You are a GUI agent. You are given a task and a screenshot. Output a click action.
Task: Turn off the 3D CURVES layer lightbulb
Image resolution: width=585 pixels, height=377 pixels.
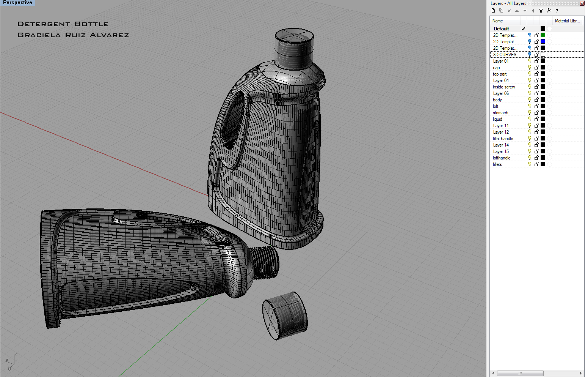click(530, 54)
